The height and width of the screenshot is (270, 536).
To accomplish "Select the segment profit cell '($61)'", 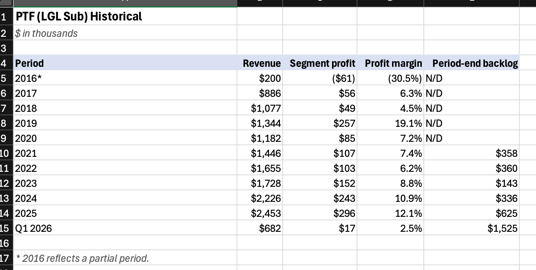I will click(x=320, y=78).
